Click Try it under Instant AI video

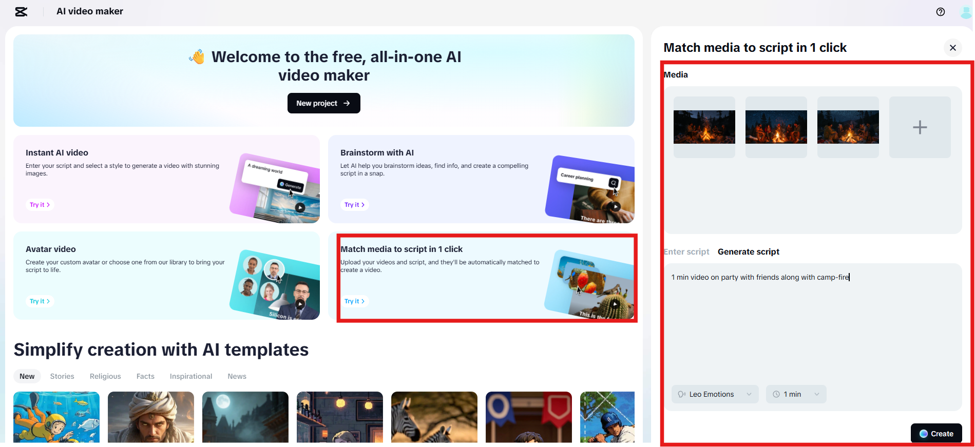click(x=40, y=205)
